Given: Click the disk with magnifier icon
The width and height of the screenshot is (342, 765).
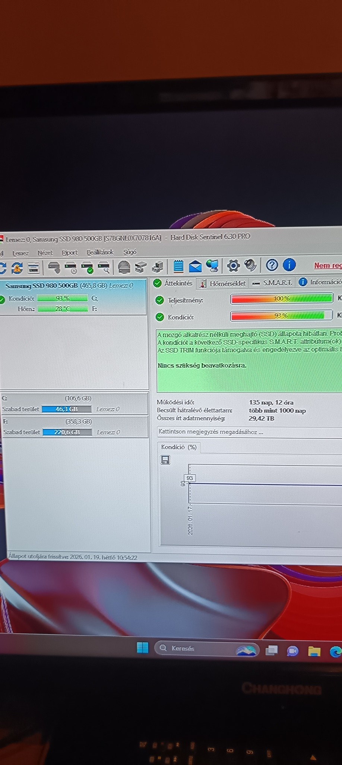Looking at the screenshot, I should [104, 267].
